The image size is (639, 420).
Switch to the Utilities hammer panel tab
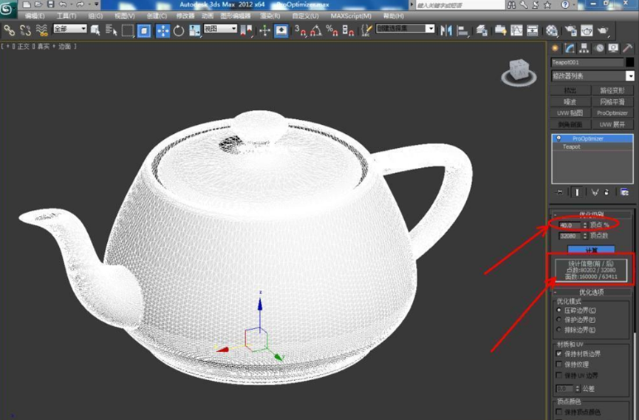pyautogui.click(x=628, y=48)
